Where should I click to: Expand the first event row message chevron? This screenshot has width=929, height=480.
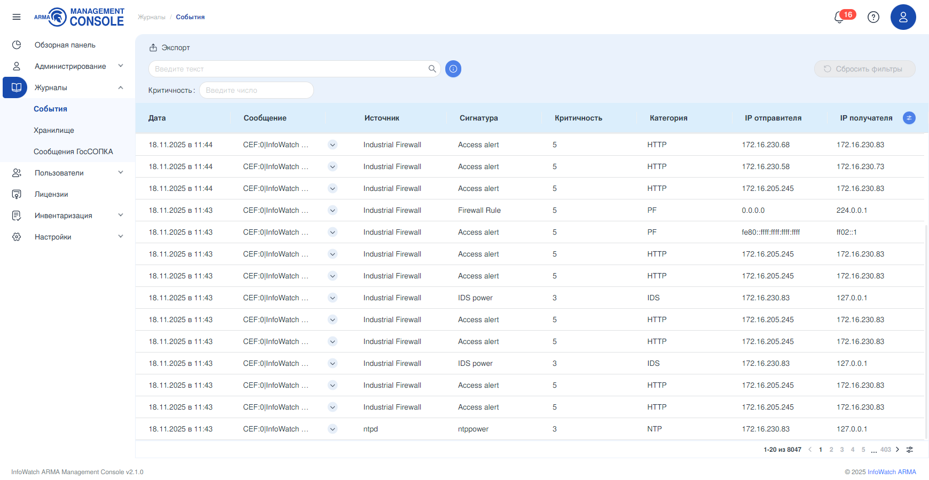point(333,145)
